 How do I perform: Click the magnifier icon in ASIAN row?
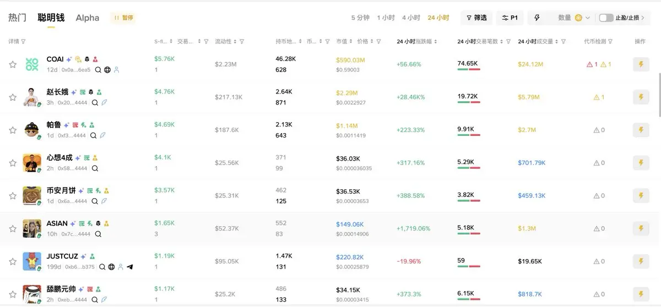98,234
